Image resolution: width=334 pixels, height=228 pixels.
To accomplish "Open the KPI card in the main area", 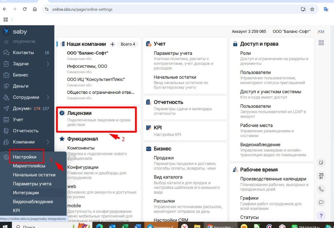I will (x=185, y=130).
